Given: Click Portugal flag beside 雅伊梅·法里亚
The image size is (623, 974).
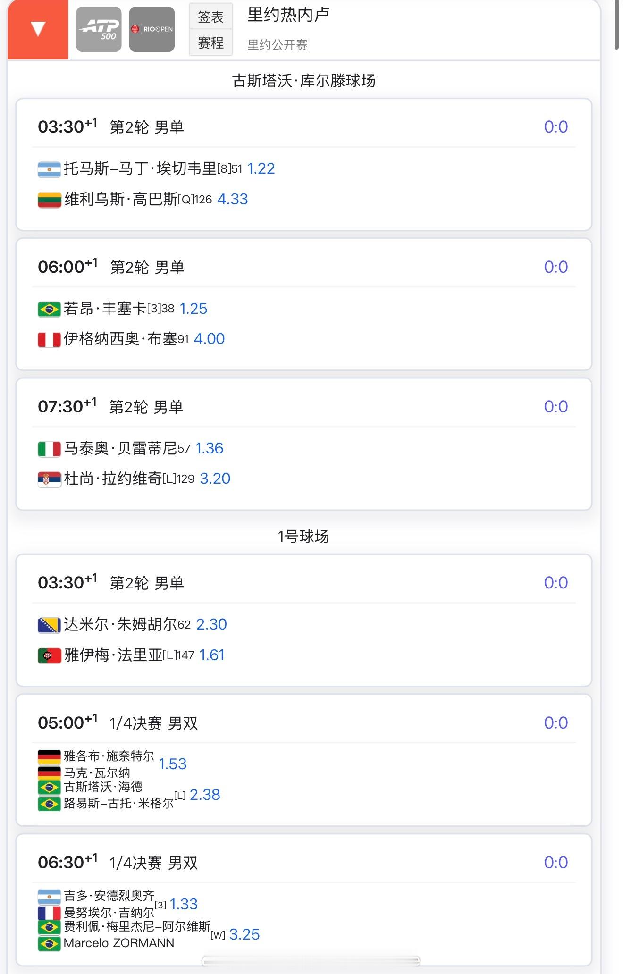Looking at the screenshot, I should (x=49, y=655).
